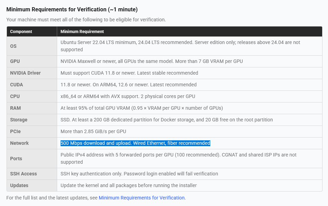Select the OS row label
328x206 pixels.
tap(13, 46)
